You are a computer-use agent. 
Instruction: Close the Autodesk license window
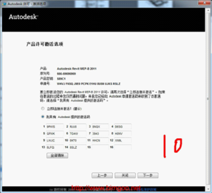click(x=205, y=3)
